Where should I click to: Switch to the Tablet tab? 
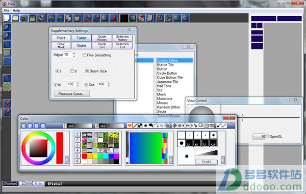click(x=82, y=38)
